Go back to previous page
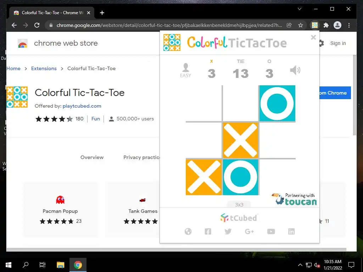The width and height of the screenshot is (363, 272). (14, 25)
